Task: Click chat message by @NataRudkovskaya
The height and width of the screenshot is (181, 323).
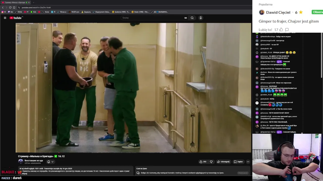Action: (274, 37)
